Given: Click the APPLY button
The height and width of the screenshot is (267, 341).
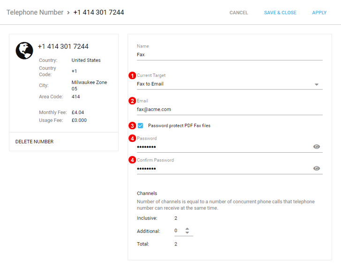Looking at the screenshot, I should (x=319, y=13).
